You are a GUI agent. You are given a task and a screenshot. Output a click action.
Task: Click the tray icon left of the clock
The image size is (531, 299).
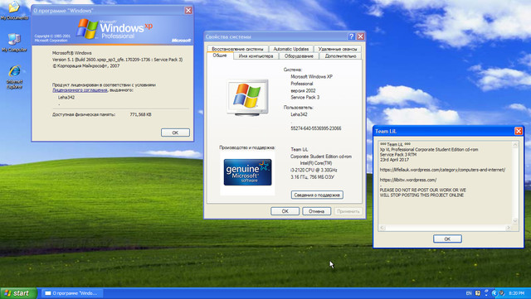pyautogui.click(x=502, y=293)
